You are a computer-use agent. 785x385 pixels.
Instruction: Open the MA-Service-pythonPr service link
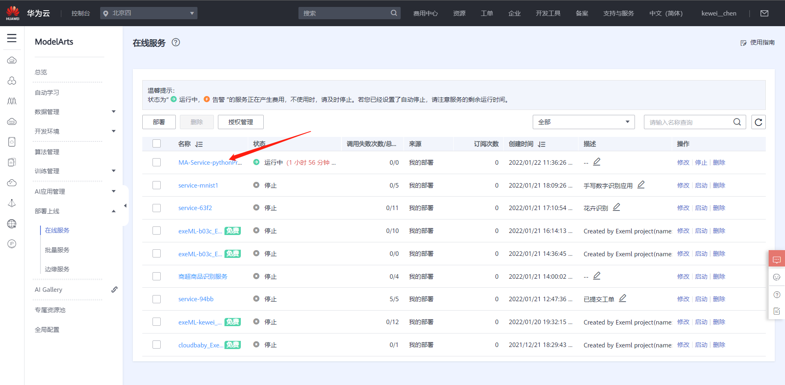tap(210, 162)
